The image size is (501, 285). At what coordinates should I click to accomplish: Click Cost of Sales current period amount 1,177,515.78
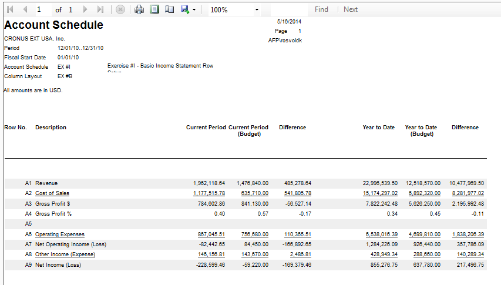[209, 193]
